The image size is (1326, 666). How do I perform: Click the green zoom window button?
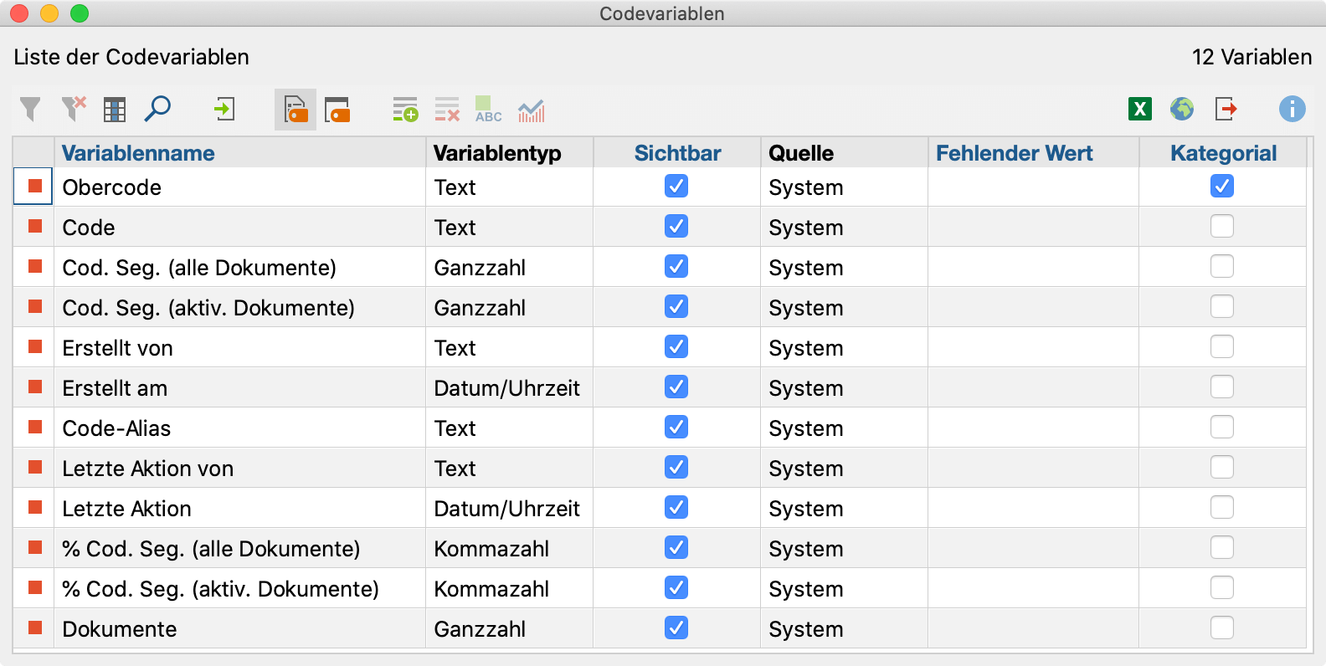[x=80, y=13]
